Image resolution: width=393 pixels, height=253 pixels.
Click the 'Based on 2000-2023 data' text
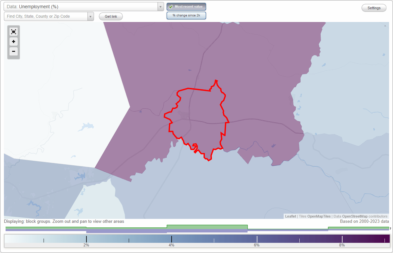[365, 221]
